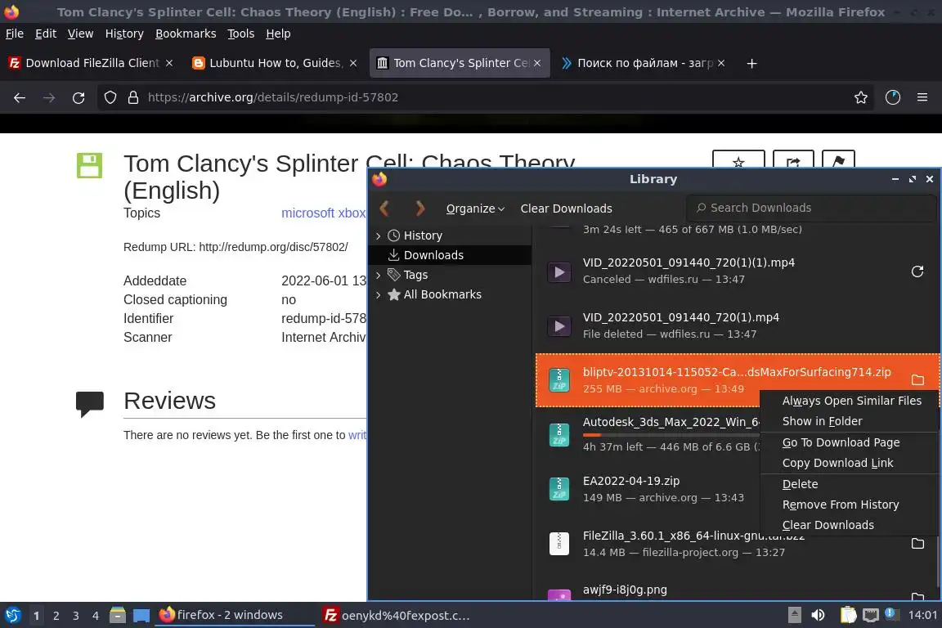
Task: Close the Download FileZilla Client tab
Action: (169, 63)
